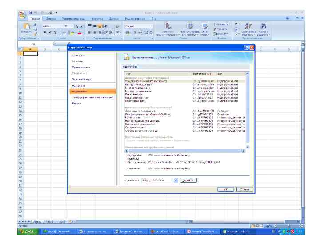Click the Align Text Right icon

pos(100,32)
